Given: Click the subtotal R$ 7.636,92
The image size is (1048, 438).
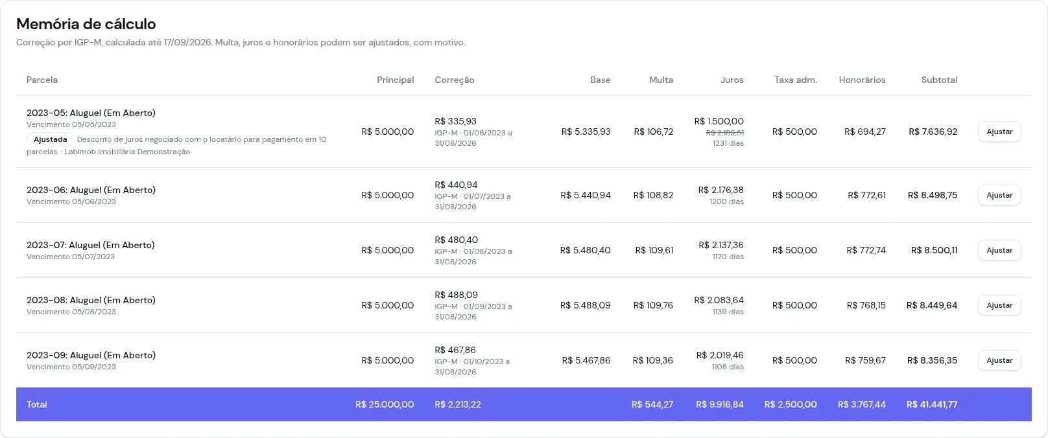Looking at the screenshot, I should point(933,132).
